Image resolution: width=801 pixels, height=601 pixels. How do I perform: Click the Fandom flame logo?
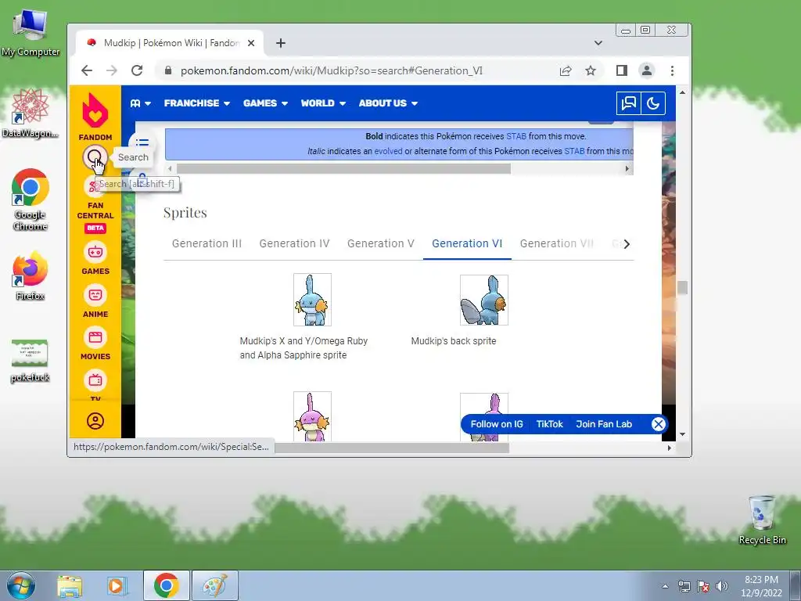(95, 110)
